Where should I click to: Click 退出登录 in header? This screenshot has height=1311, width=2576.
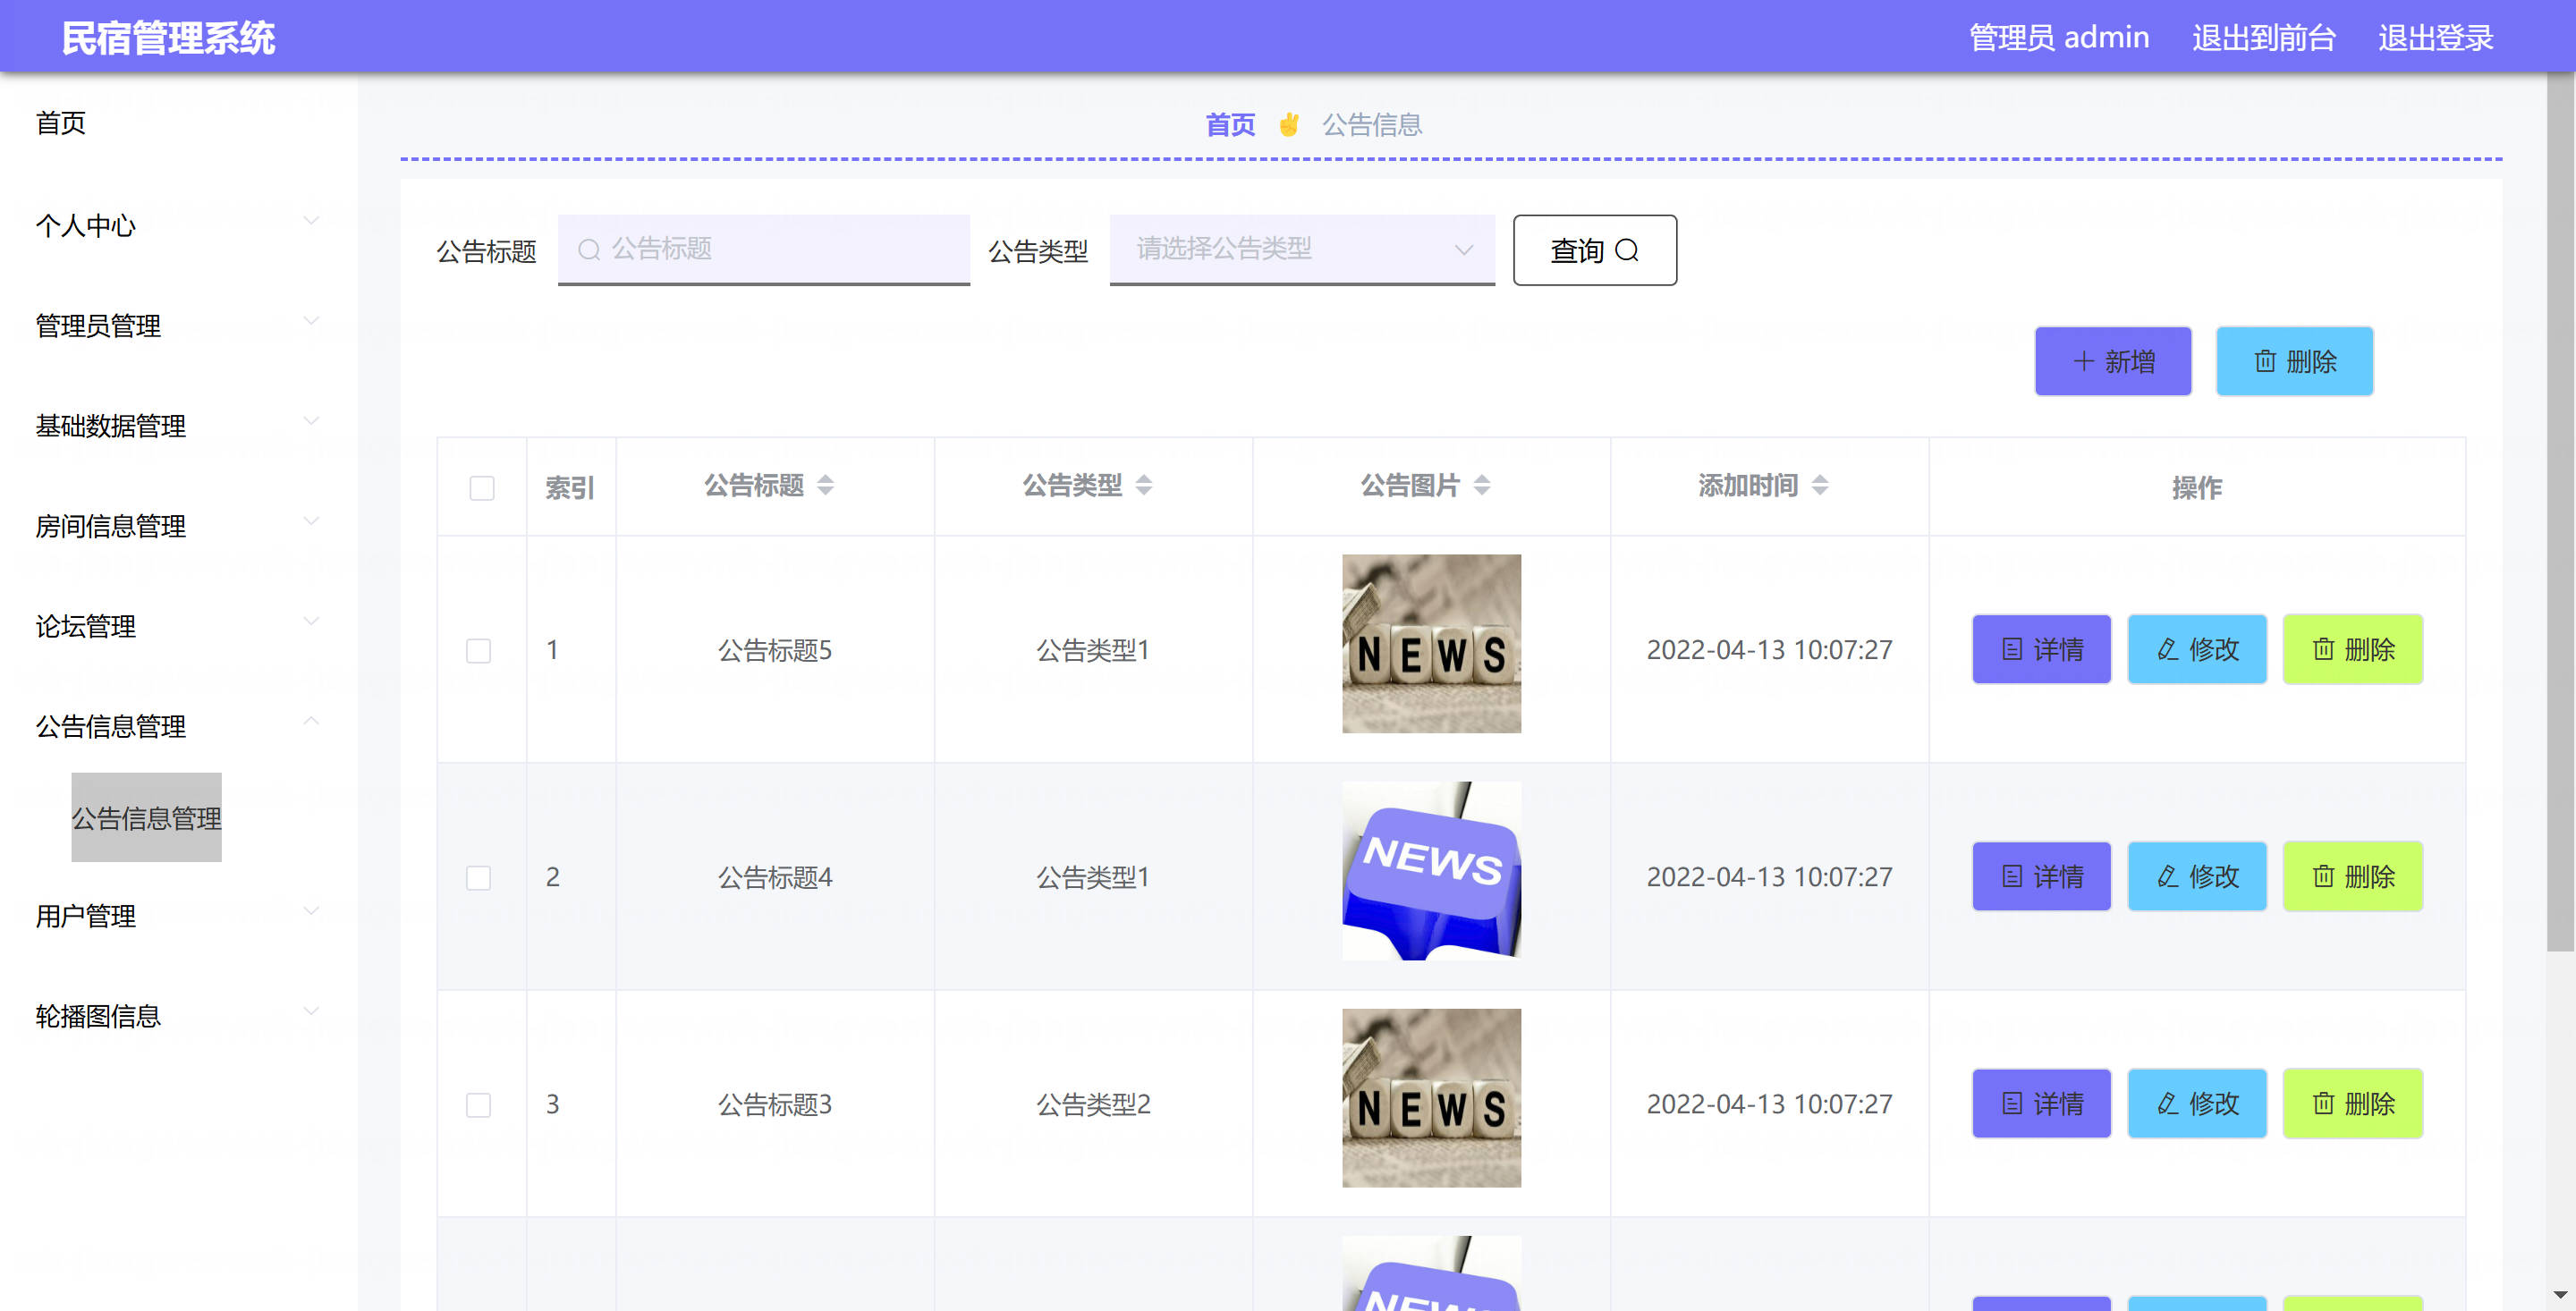(2436, 37)
